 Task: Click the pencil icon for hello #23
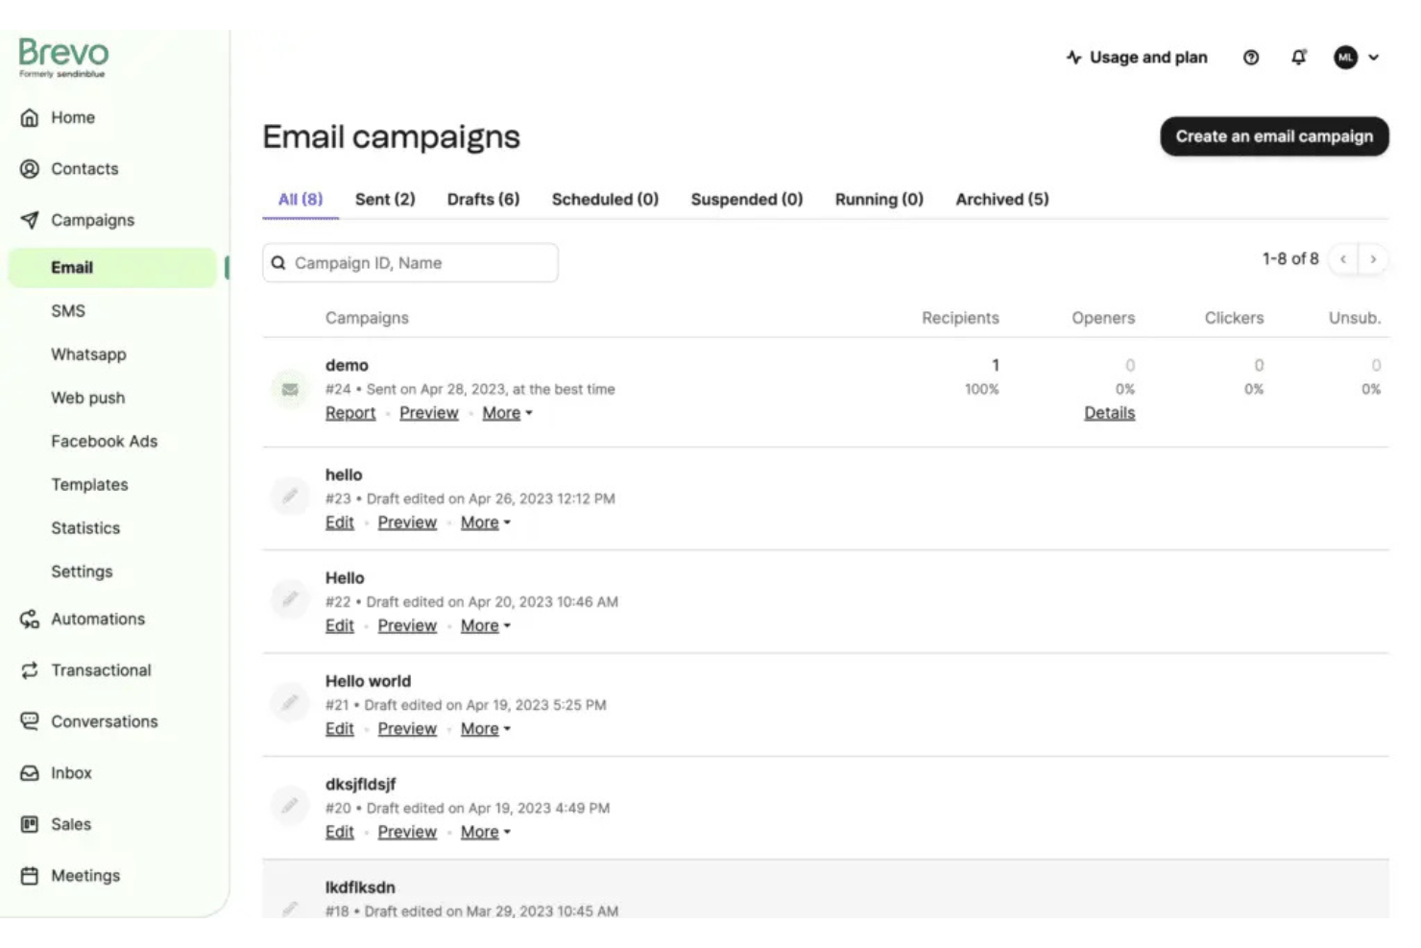pos(289,497)
